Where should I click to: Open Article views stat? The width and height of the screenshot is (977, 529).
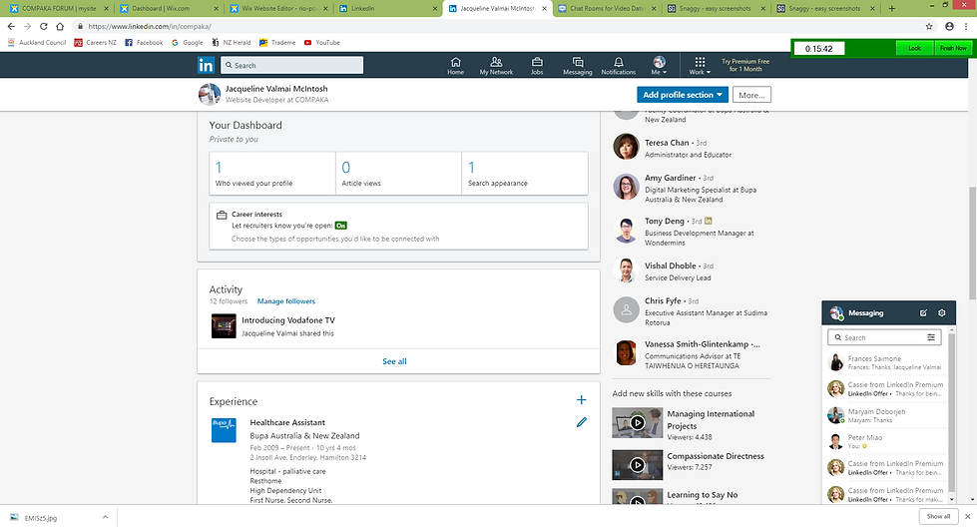tap(399, 174)
